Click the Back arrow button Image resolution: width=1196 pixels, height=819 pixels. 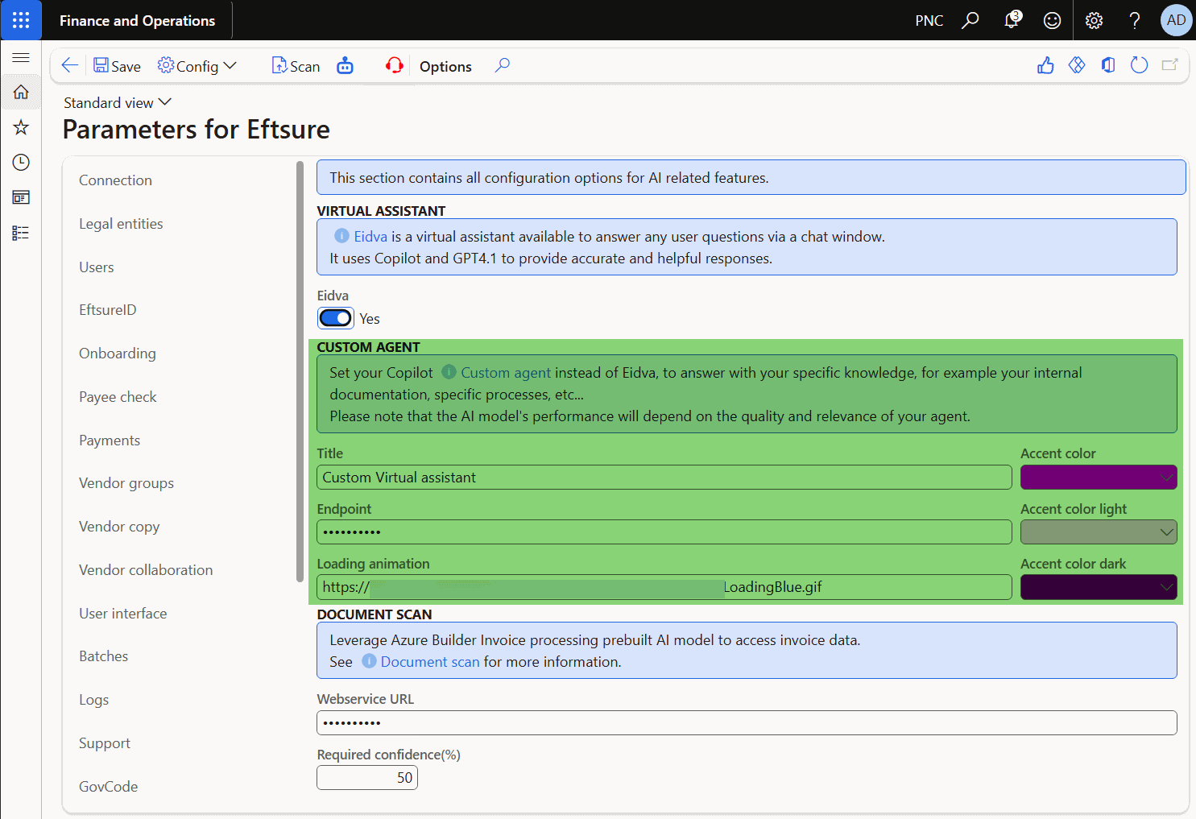click(x=70, y=66)
